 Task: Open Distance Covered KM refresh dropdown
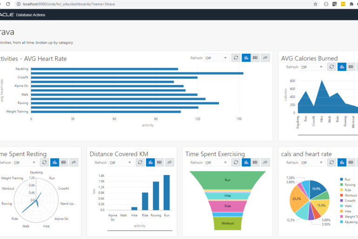(120, 163)
